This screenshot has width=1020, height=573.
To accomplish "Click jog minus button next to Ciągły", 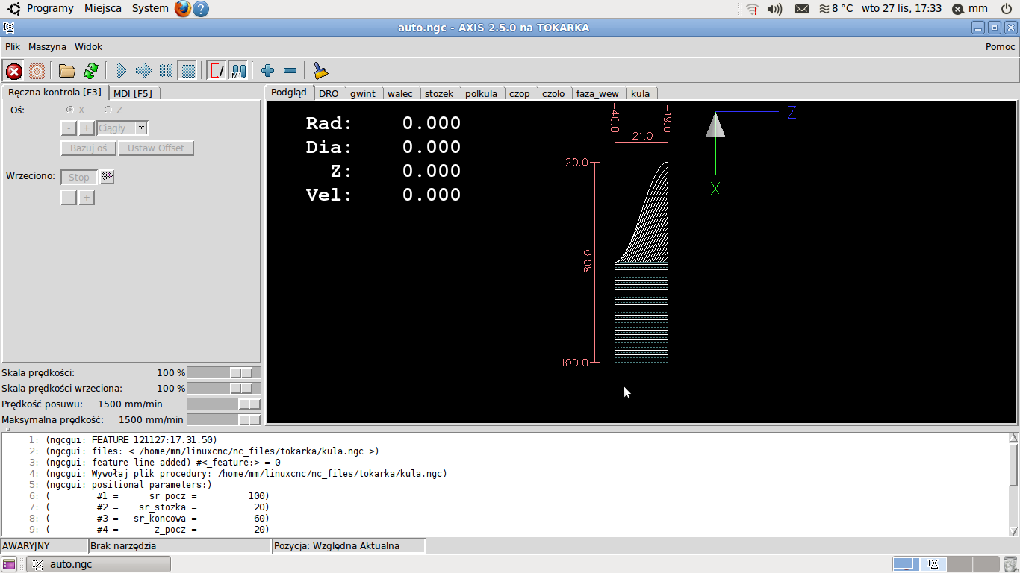I will [x=69, y=128].
